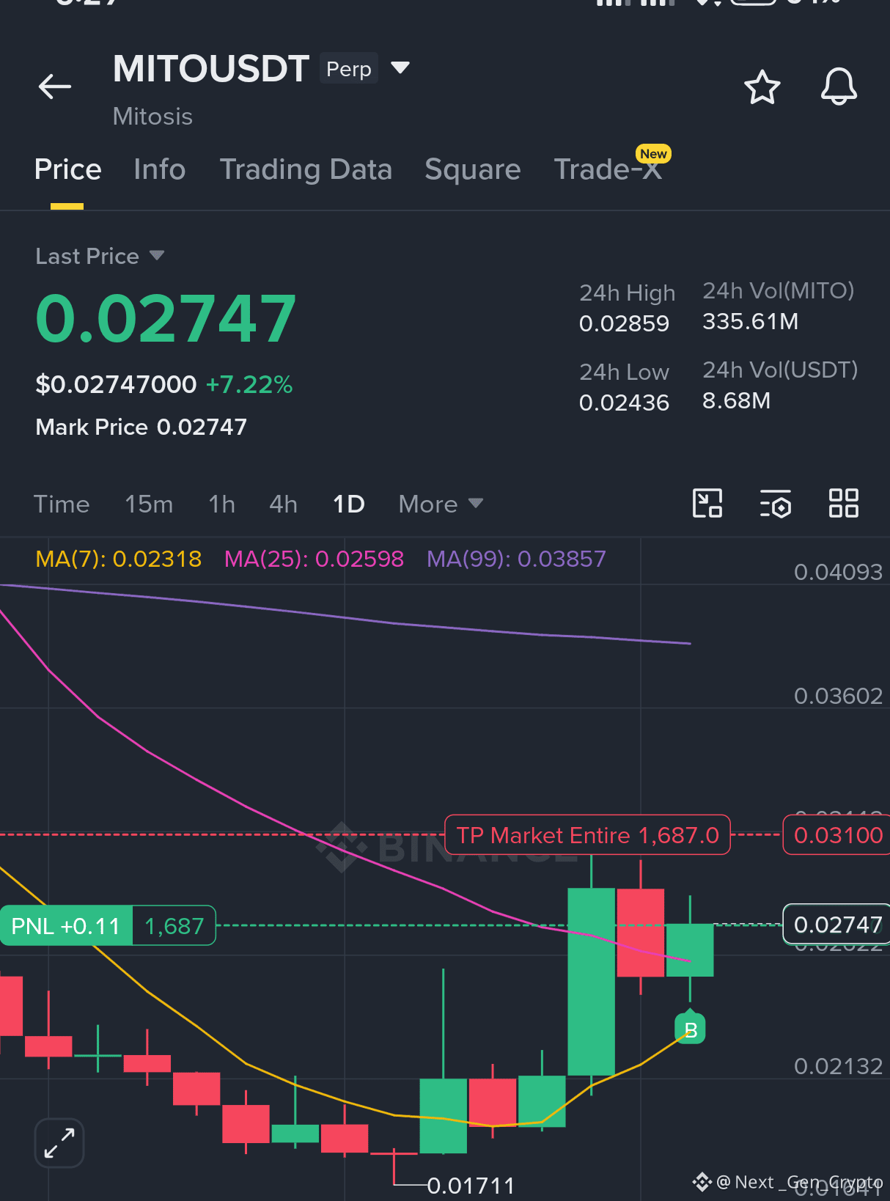The width and height of the screenshot is (890, 1201).
Task: Select the 4h chart interval
Action: [283, 504]
